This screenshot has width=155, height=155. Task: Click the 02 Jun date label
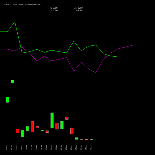tap(32, 147)
